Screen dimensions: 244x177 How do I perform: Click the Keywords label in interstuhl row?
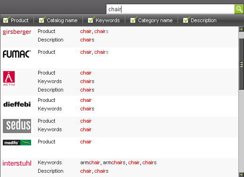[50, 162]
